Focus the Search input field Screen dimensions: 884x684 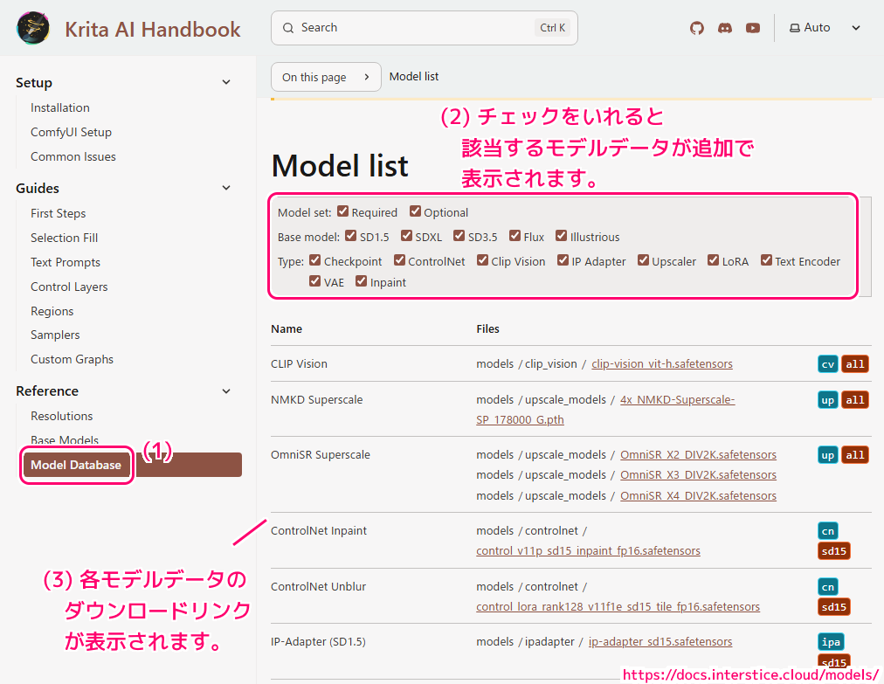coord(424,28)
